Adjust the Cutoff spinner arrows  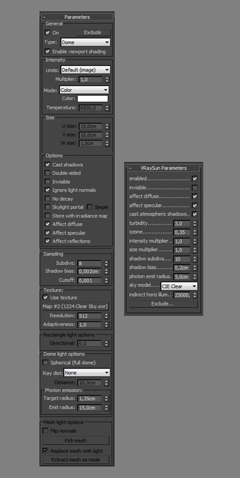pyautogui.click(x=106, y=281)
